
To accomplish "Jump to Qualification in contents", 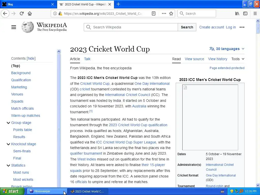I will pos(21,80).
